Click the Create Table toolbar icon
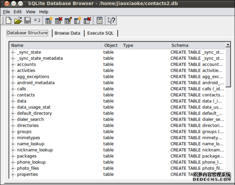The image size is (235, 185). 49,20
